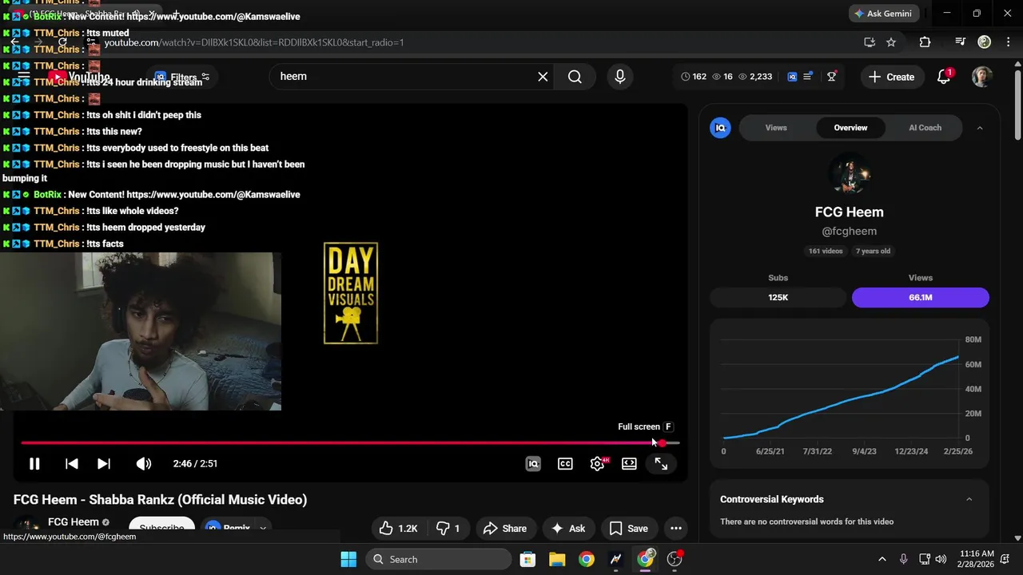Click the 161 videos badge
The height and width of the screenshot is (575, 1023).
point(826,251)
